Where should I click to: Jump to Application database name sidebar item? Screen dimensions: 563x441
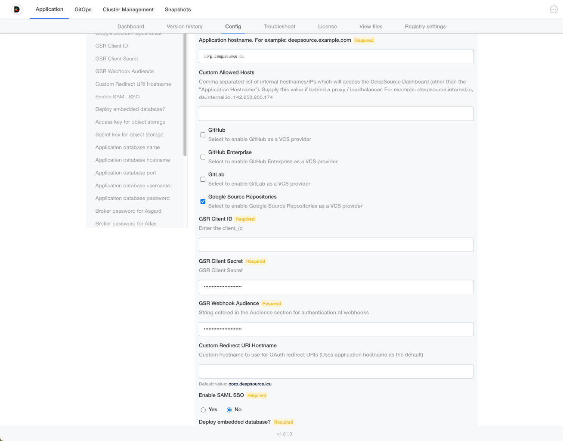tap(127, 147)
